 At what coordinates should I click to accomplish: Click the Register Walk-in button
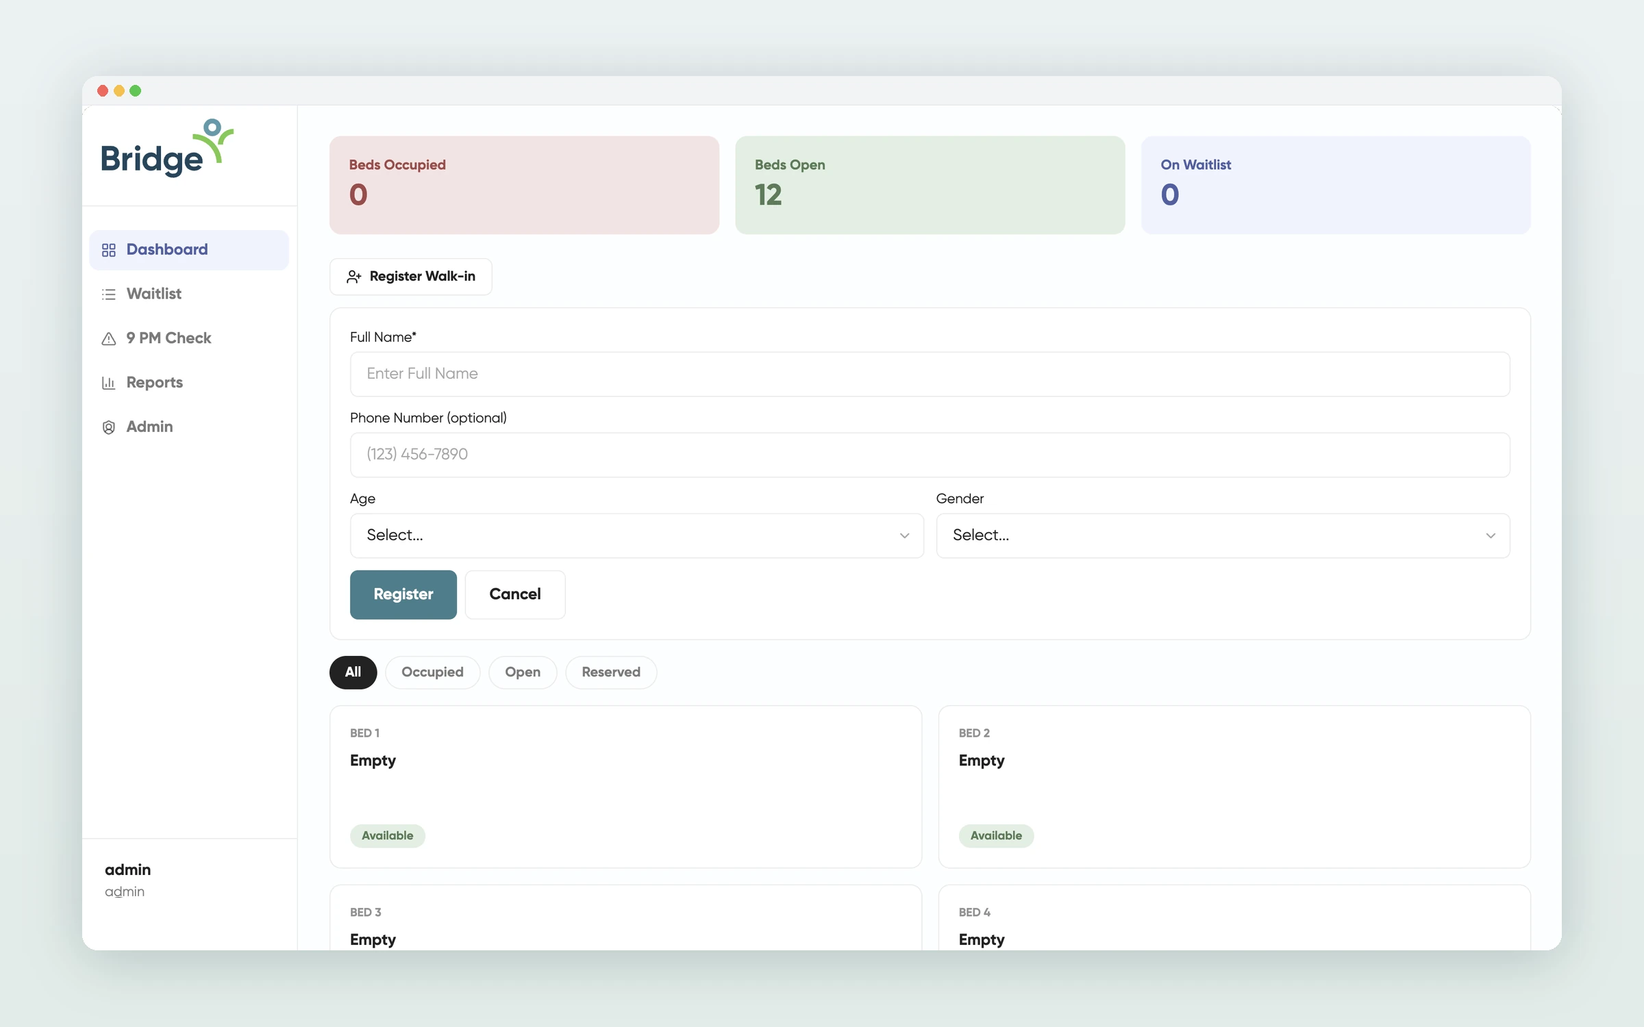pos(411,277)
